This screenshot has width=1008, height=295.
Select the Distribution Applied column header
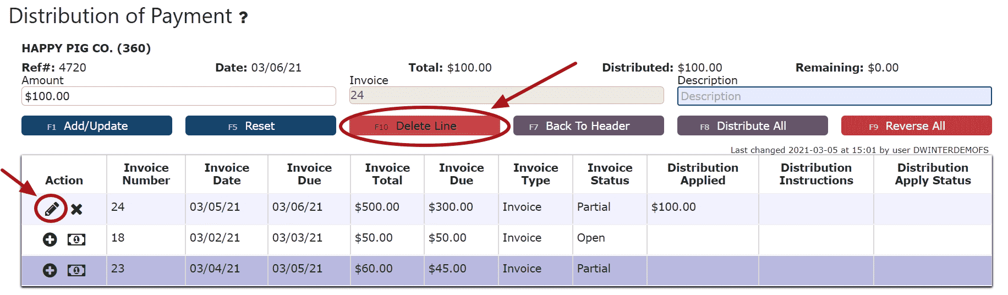pos(703,174)
